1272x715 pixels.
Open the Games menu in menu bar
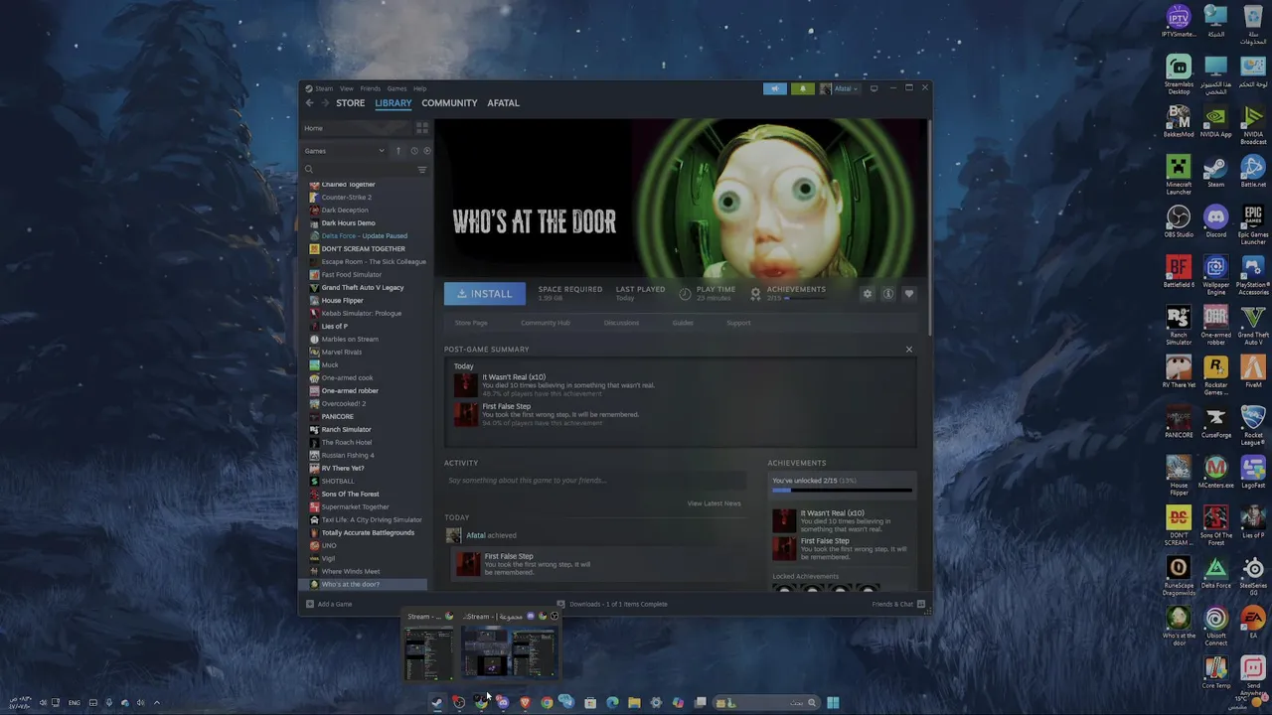[397, 88]
